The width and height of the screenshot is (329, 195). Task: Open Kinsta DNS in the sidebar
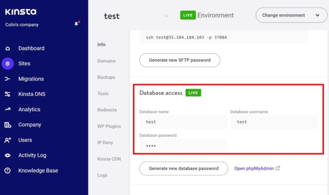coord(32,94)
